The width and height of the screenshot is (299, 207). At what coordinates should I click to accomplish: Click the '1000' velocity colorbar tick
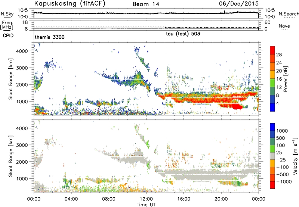pyautogui.click(x=282, y=131)
